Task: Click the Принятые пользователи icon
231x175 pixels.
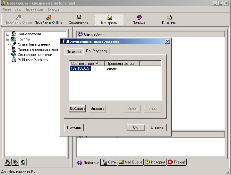Action: [x=14, y=49]
